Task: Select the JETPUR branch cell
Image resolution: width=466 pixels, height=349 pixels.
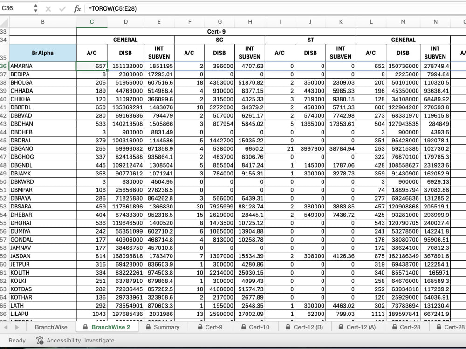Action: point(43,264)
